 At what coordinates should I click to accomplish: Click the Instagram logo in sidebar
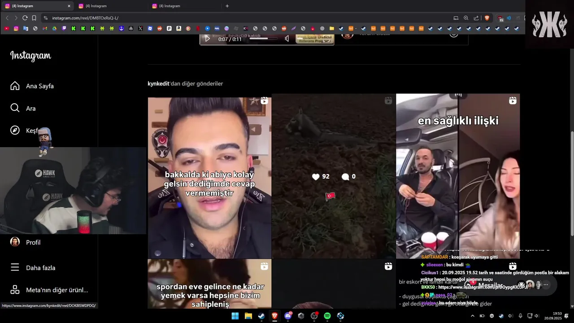[30, 56]
